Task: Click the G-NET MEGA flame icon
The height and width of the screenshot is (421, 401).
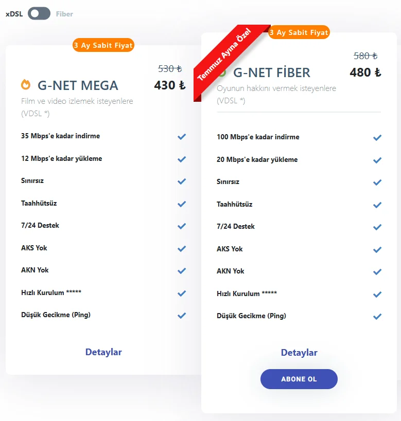Action: [26, 84]
